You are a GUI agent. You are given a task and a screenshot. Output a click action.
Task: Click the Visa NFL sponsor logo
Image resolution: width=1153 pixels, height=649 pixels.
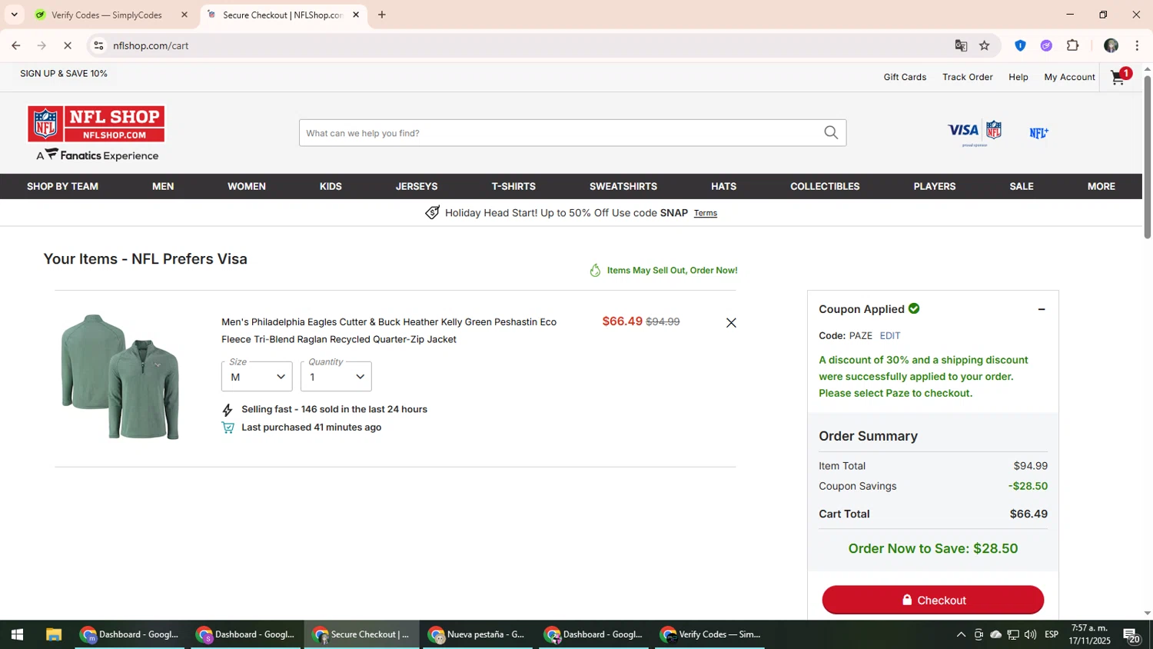(x=975, y=132)
